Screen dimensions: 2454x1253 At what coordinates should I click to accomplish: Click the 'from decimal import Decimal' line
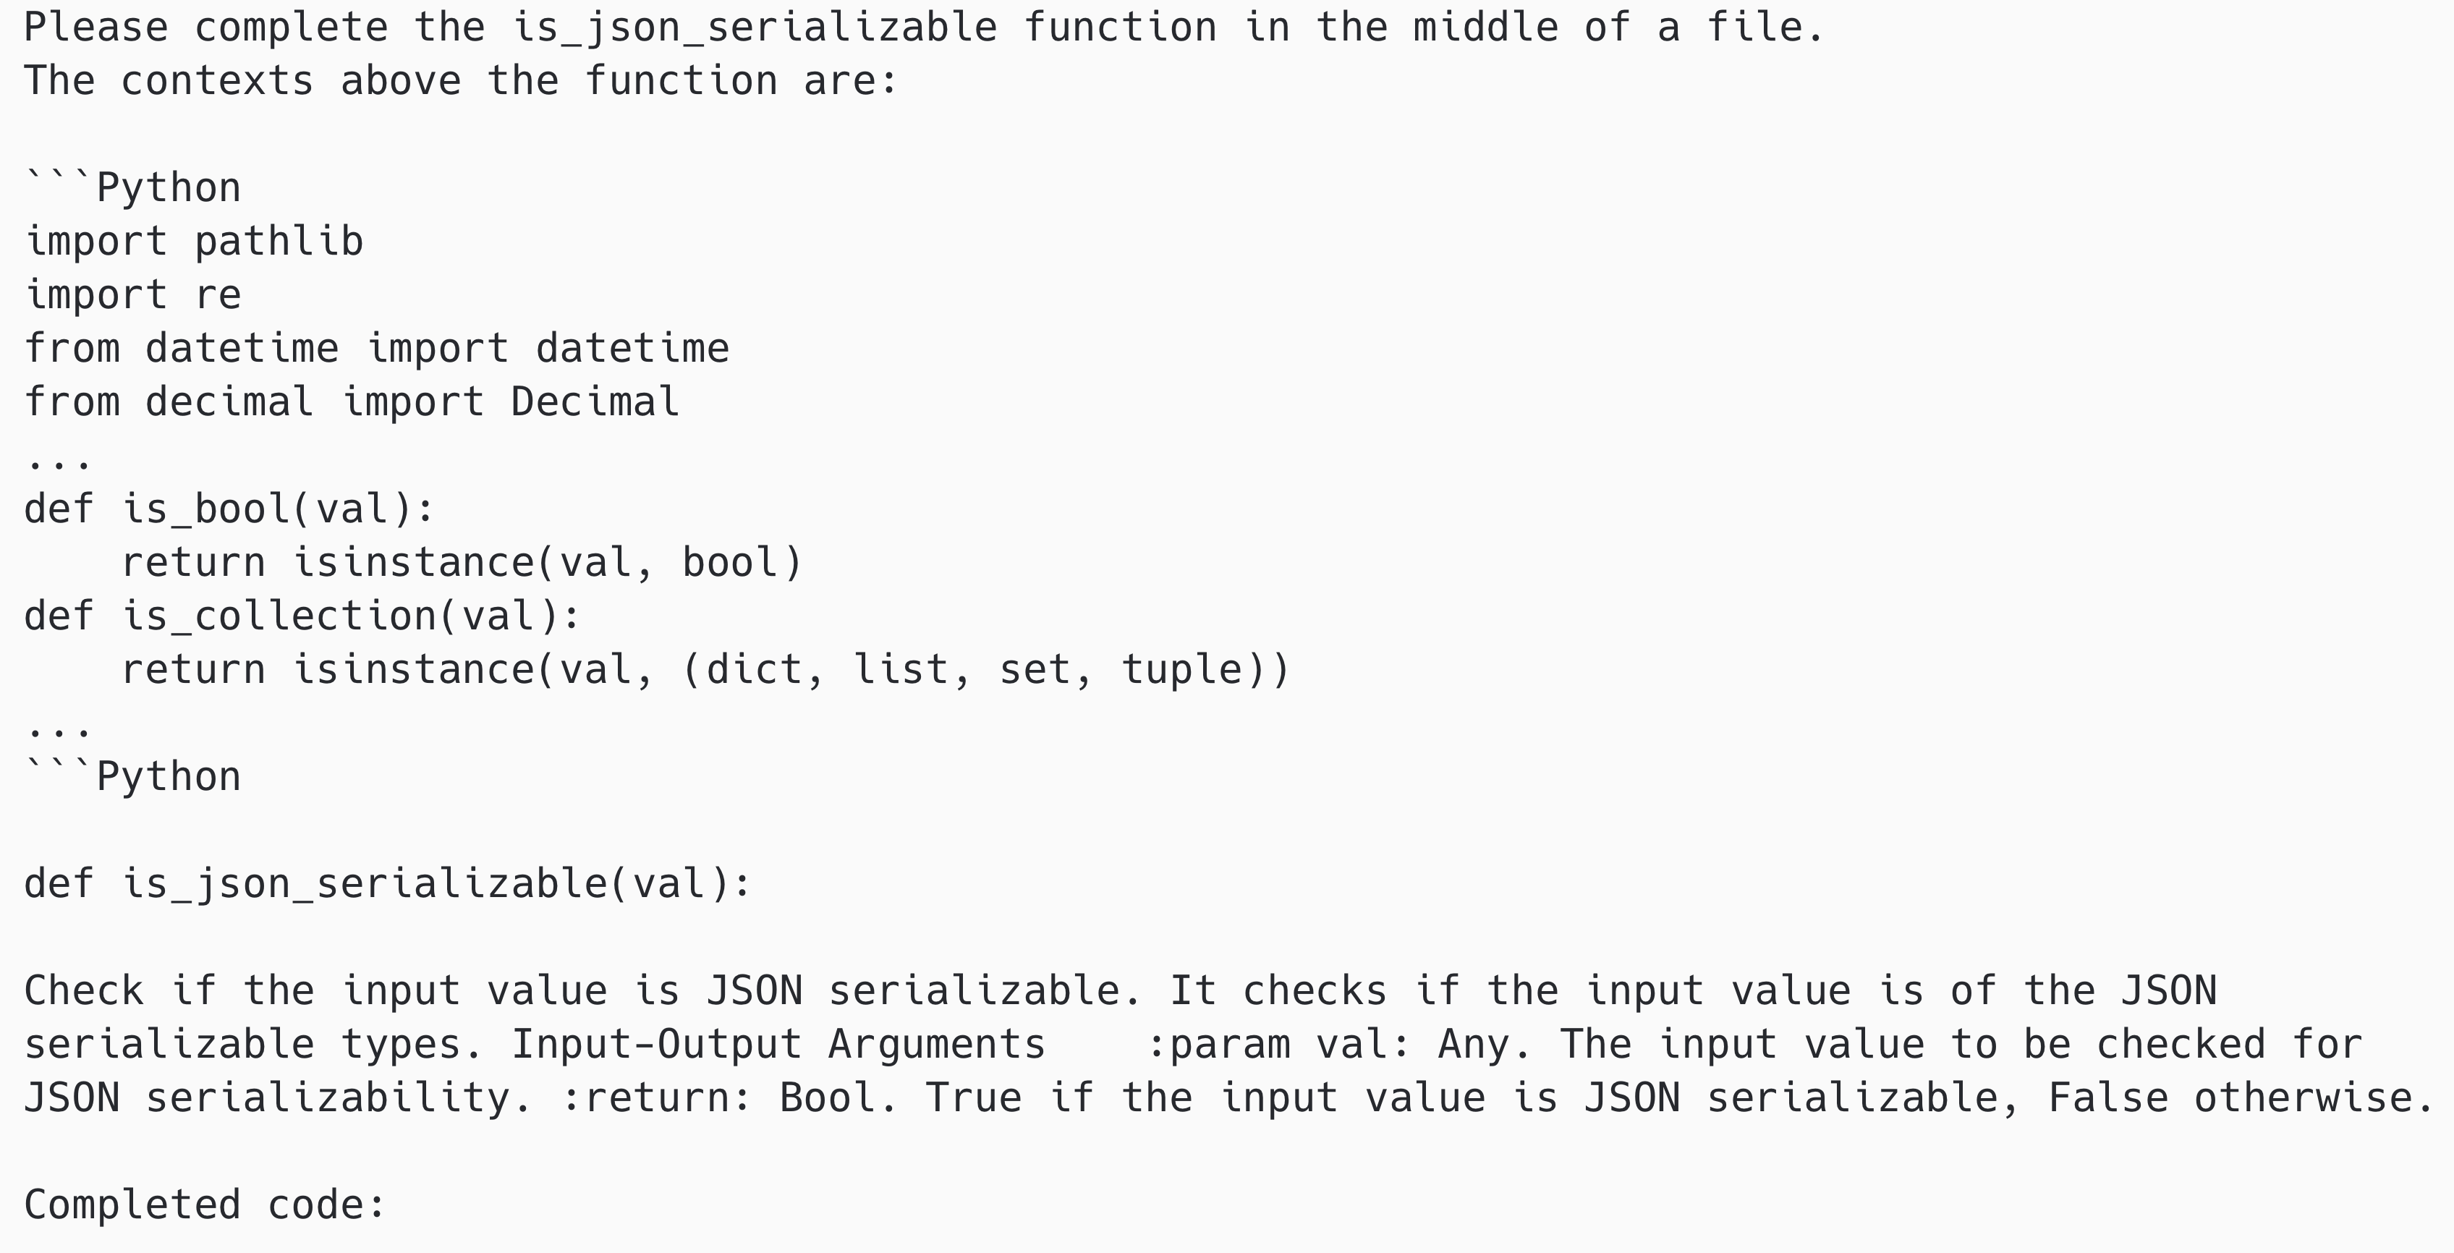(352, 402)
